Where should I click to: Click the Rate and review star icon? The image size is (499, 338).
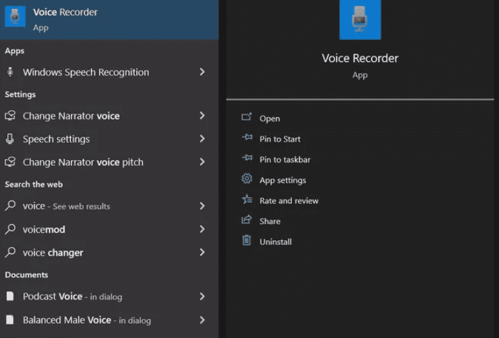(247, 200)
